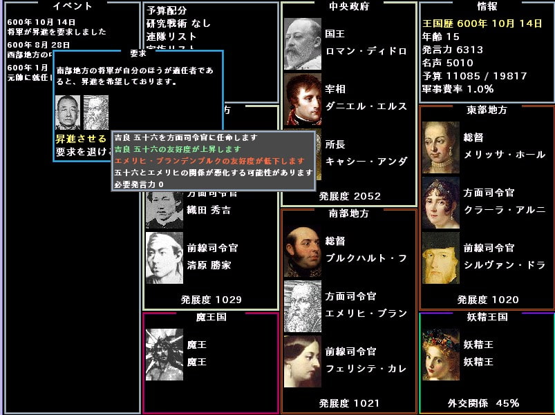Screen dimensions: 555x415
Task: Select the 清原 勝家 frontline commander portrait
Action: (x=164, y=258)
